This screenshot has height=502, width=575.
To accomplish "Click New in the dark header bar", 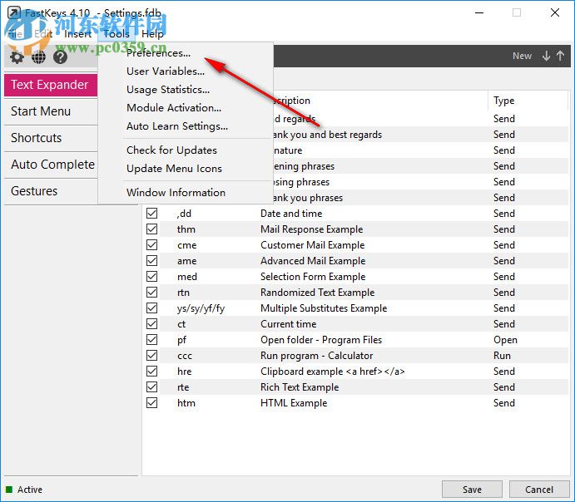I will (x=522, y=56).
